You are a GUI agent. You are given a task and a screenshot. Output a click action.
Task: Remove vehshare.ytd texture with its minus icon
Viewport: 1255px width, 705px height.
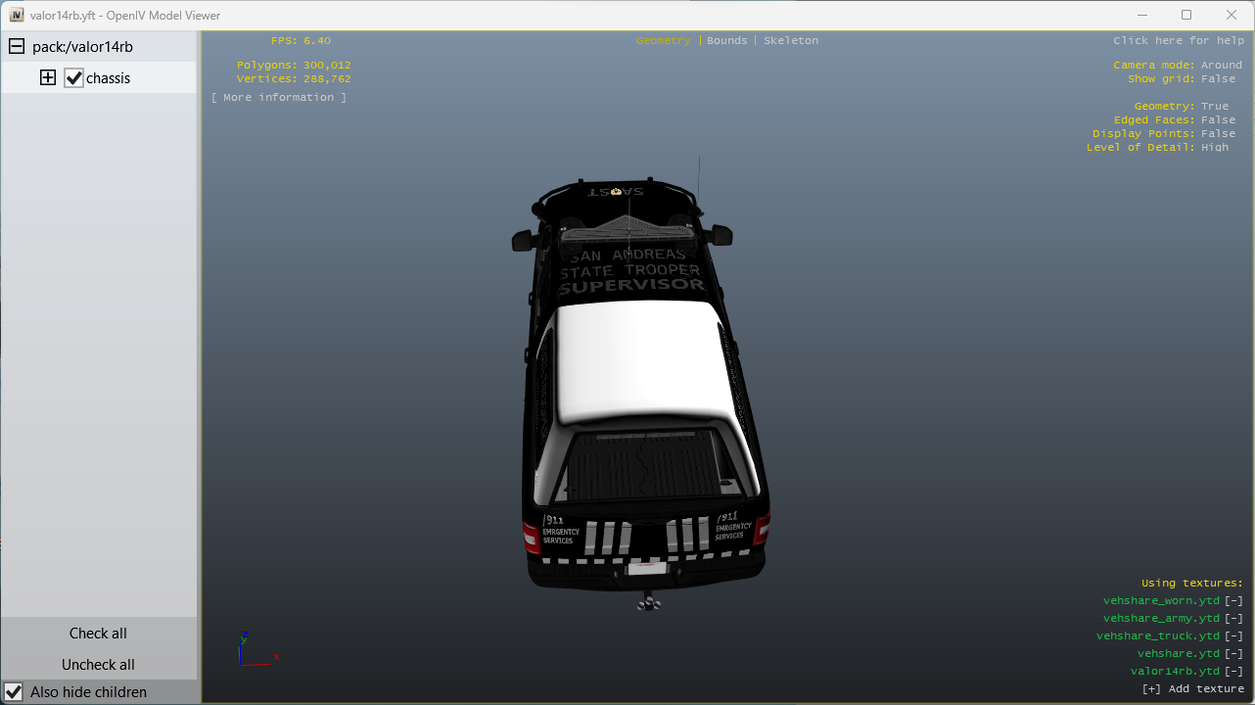point(1233,654)
